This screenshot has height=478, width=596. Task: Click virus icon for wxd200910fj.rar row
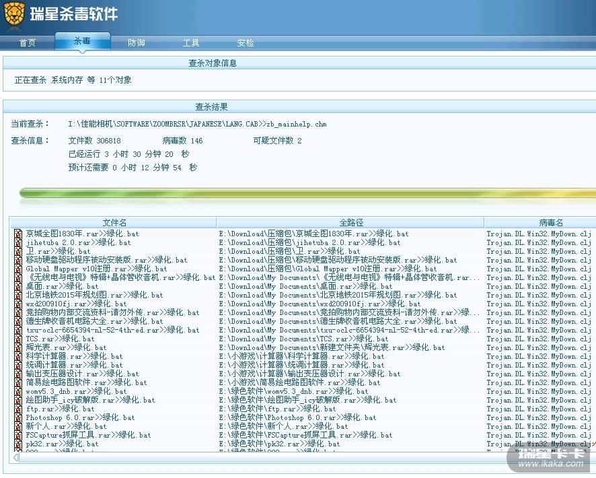[18, 304]
